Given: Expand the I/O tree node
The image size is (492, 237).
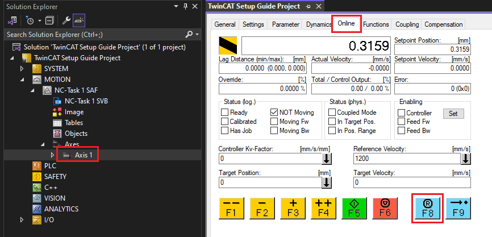Looking at the screenshot, I should pyautogui.click(x=22, y=220).
